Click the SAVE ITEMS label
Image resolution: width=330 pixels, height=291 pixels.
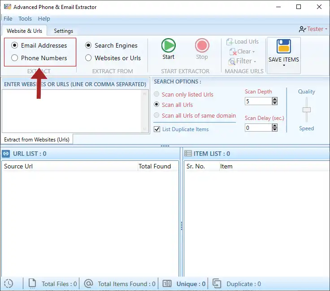(284, 60)
